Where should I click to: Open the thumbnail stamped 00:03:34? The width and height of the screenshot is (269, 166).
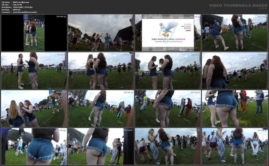(x=235, y=146)
